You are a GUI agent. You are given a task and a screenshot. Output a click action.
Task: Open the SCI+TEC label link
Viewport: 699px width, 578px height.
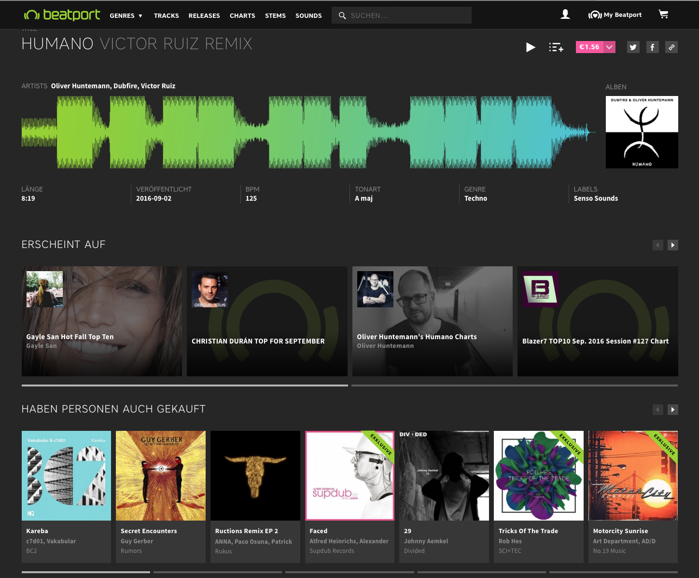[510, 551]
